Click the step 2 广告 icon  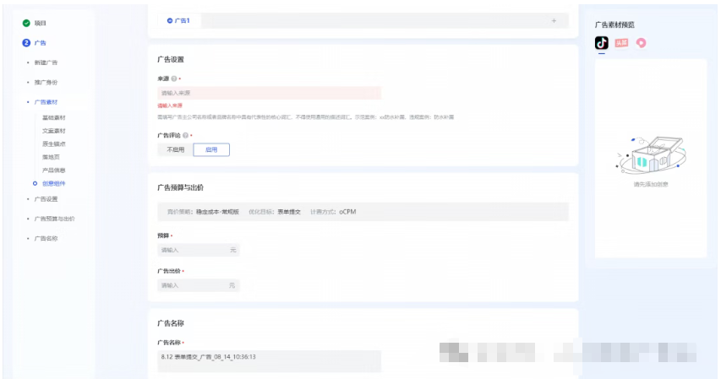pos(26,43)
